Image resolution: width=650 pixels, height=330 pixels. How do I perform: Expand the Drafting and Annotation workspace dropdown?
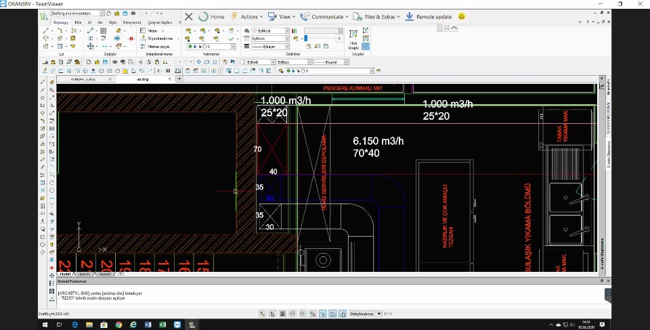[x=102, y=13]
